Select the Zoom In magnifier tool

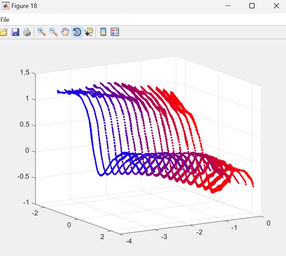(x=42, y=32)
